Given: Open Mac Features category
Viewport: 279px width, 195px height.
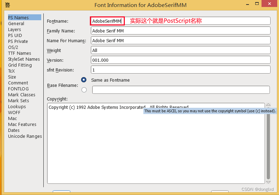Looking at the screenshot, I should click(x=22, y=124).
